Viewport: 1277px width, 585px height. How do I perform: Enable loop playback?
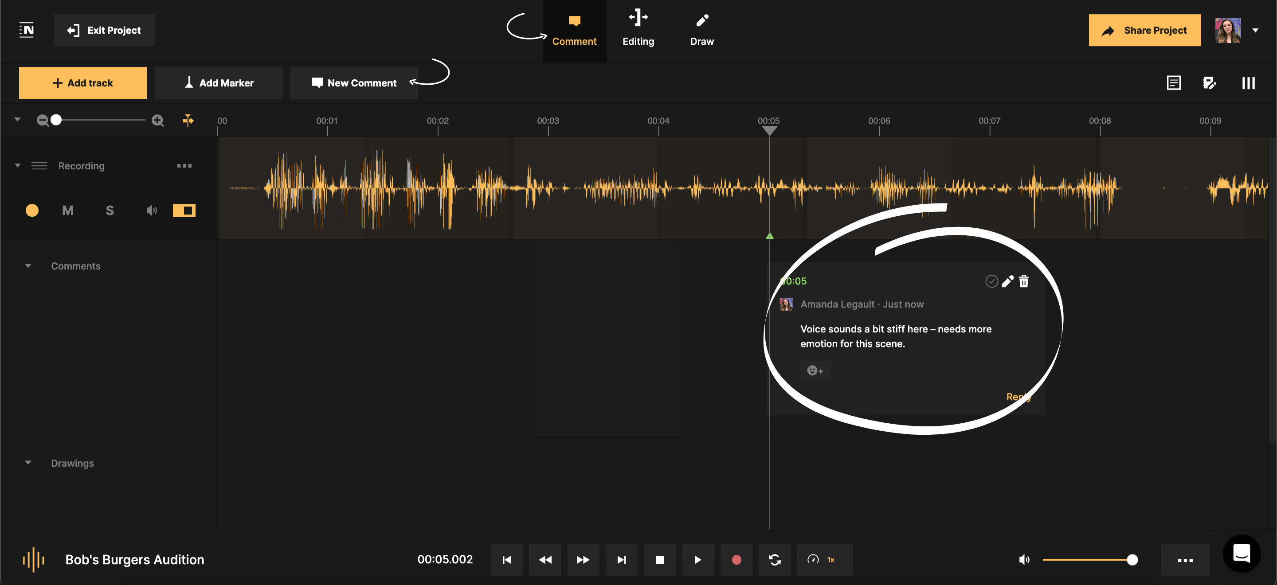775,560
